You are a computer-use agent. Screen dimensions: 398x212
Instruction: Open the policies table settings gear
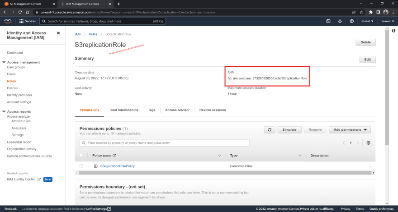click(x=368, y=143)
